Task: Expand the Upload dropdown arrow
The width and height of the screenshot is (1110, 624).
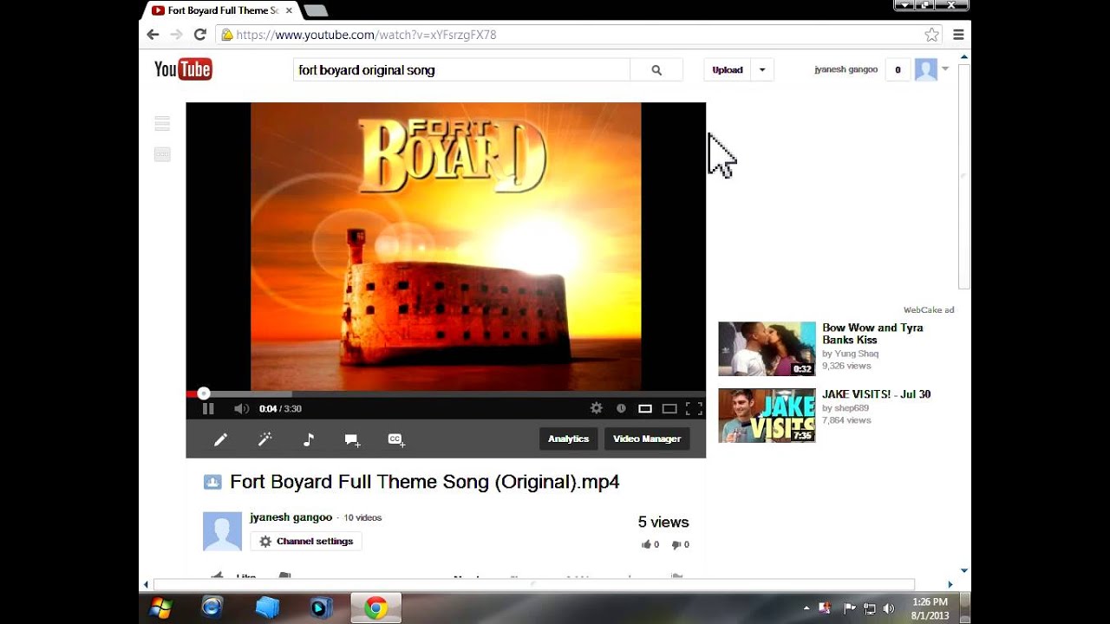Action: pos(762,70)
